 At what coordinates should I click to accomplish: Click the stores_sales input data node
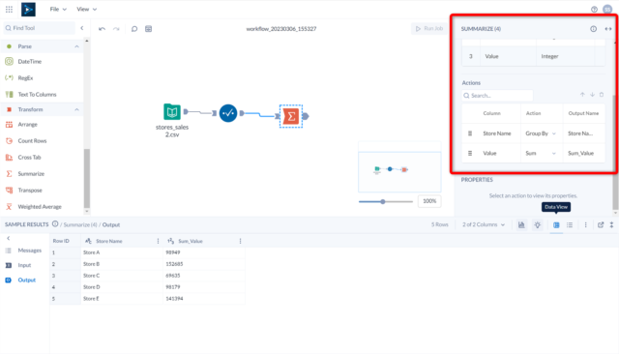pyautogui.click(x=172, y=111)
